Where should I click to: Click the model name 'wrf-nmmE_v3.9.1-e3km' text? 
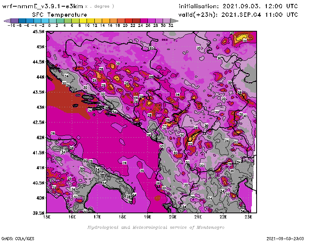pos(43,6)
